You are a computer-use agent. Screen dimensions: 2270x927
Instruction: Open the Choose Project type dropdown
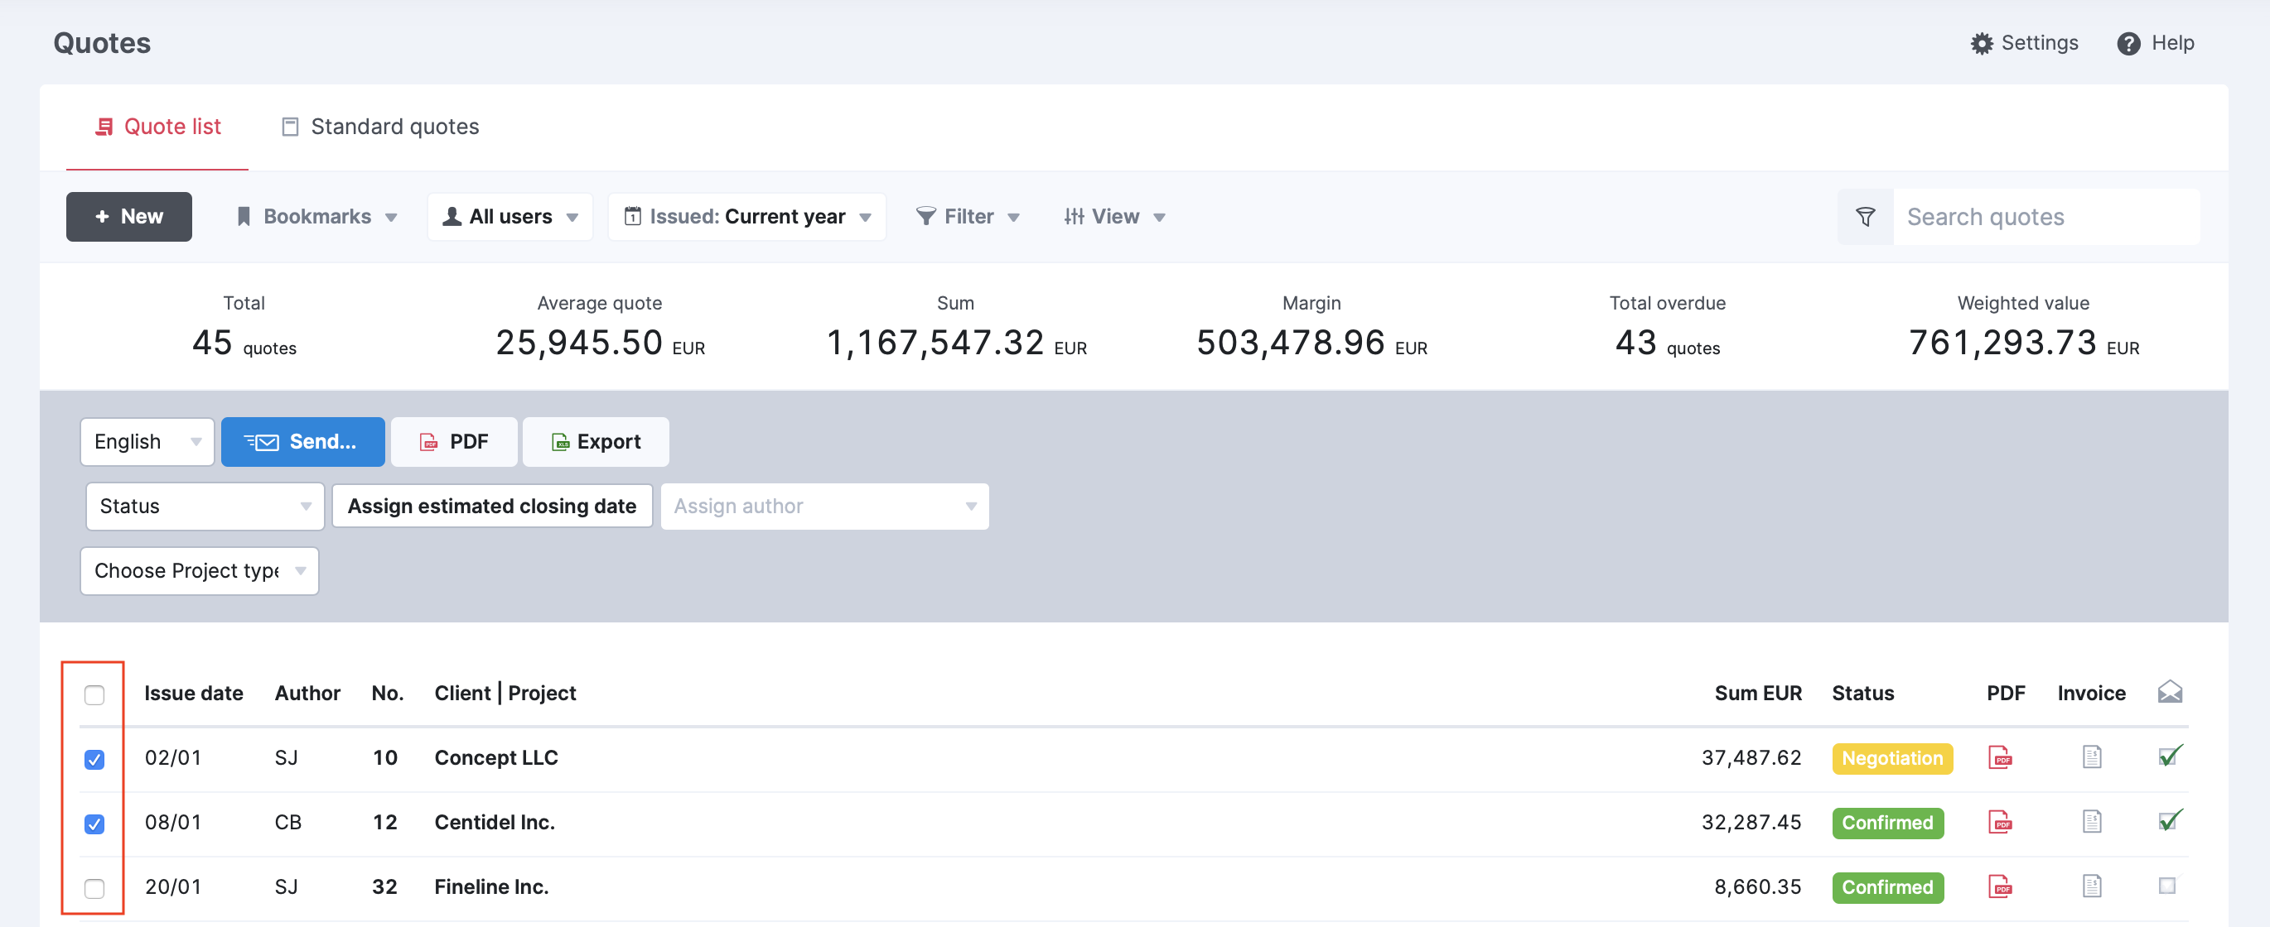[x=200, y=570]
